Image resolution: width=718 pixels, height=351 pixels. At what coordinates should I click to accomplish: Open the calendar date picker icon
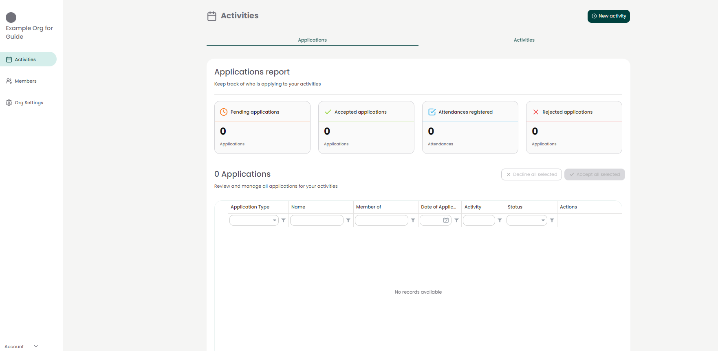(x=446, y=220)
